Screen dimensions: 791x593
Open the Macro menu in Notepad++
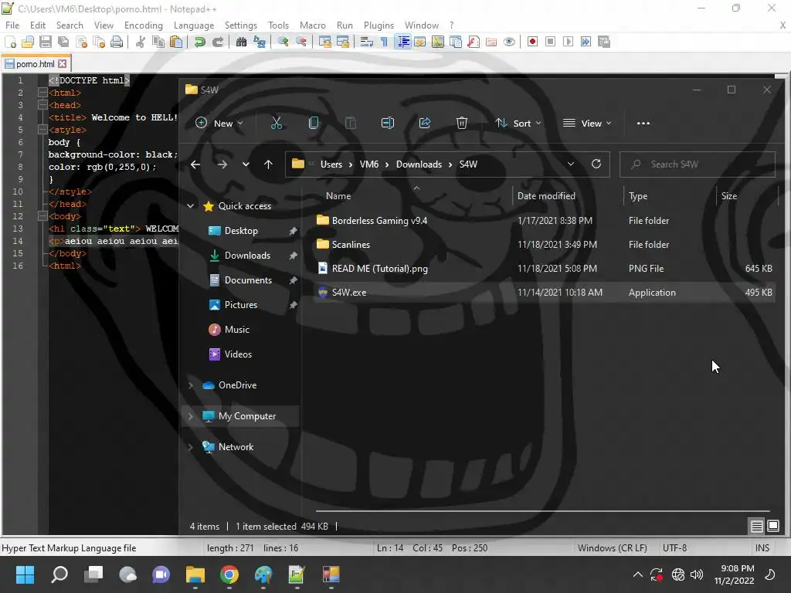point(313,25)
